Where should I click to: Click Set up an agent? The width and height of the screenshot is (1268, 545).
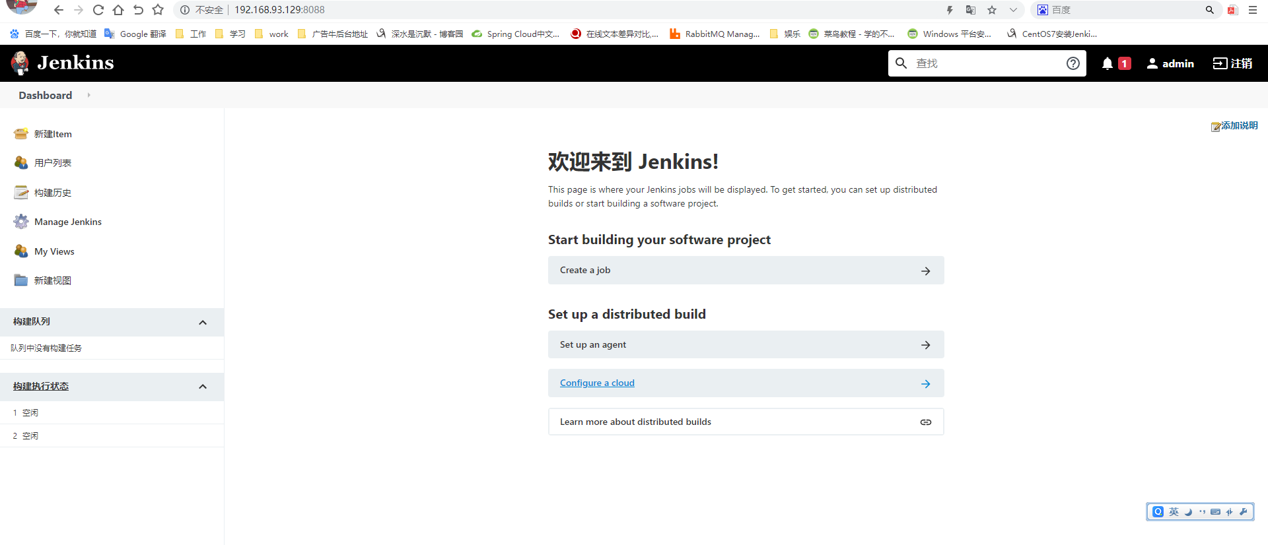pos(746,344)
